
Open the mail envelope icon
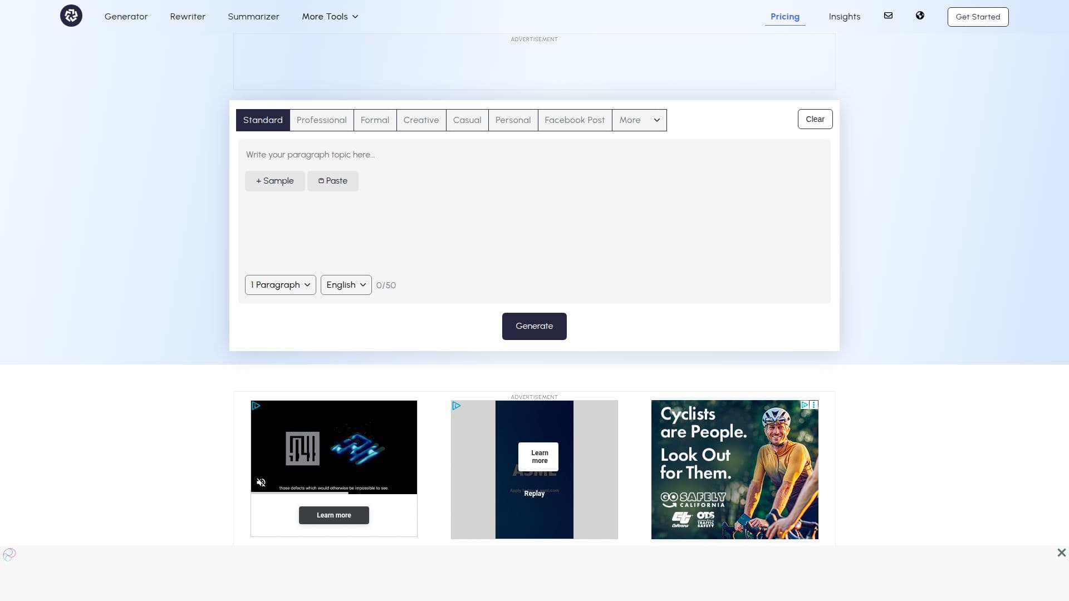888,16
